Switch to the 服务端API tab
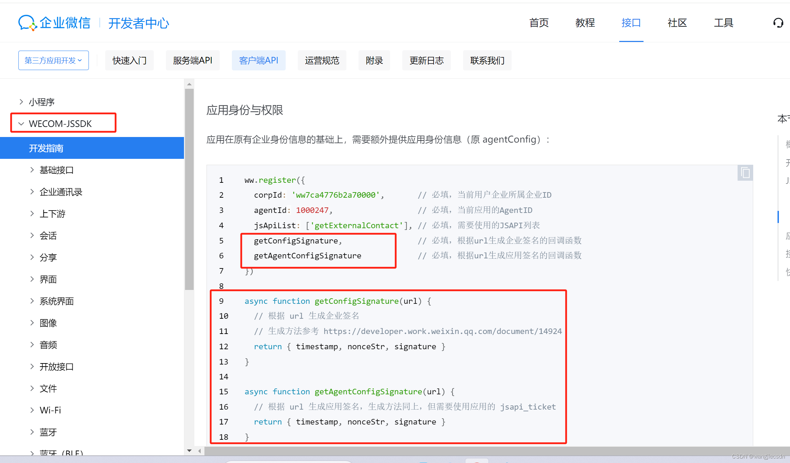790x463 pixels. coord(193,60)
